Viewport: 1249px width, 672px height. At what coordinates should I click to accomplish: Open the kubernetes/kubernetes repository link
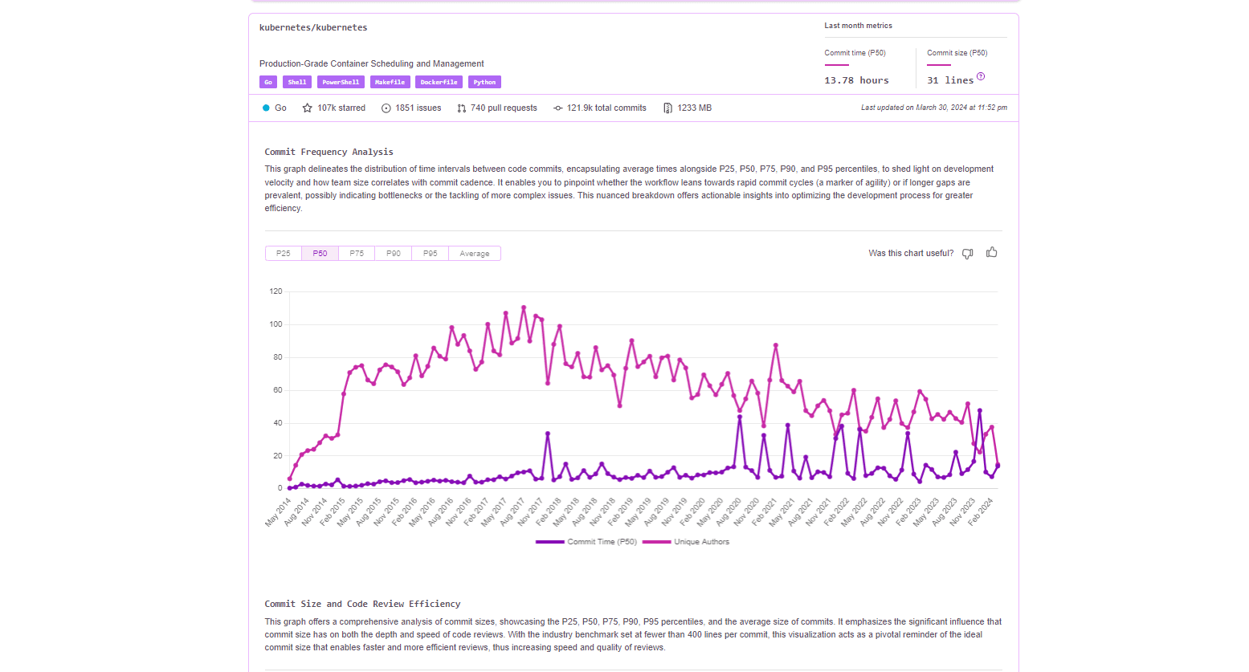click(x=312, y=26)
